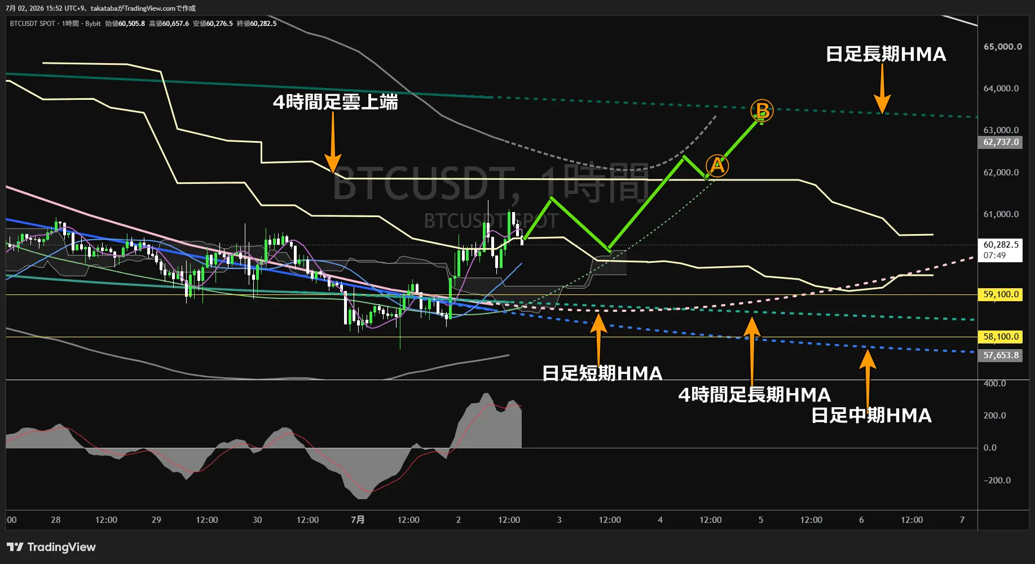
Task: Click the 4時間足長期HMA annotation text
Action: coord(755,395)
